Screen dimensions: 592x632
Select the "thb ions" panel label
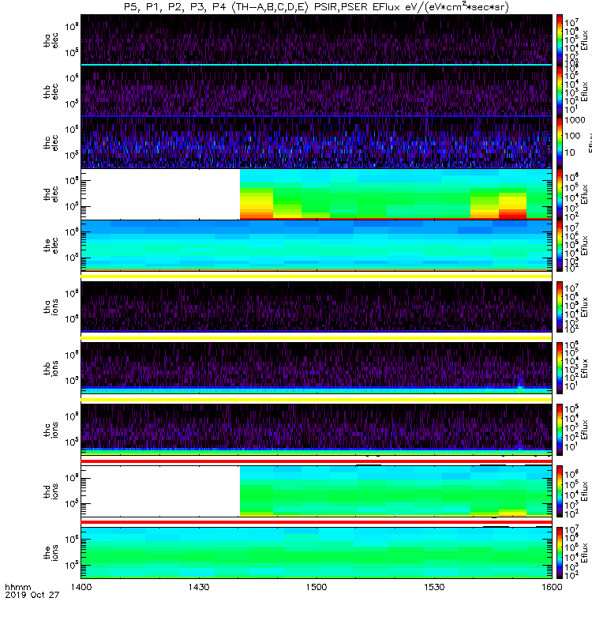pyautogui.click(x=51, y=368)
